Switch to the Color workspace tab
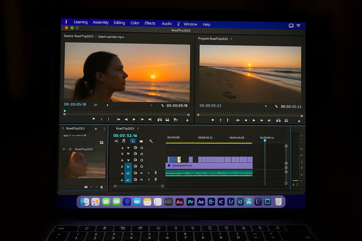The width and height of the screenshot is (362, 241). (135, 23)
